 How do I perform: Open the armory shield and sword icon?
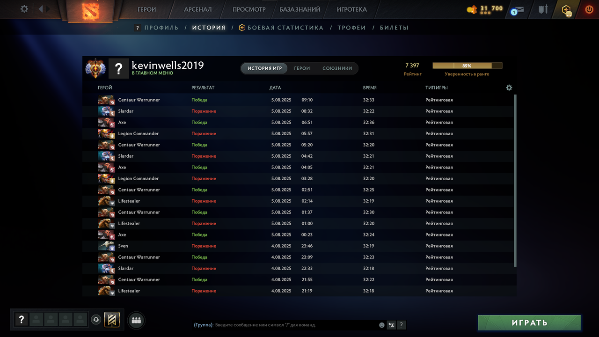pyautogui.click(x=543, y=9)
